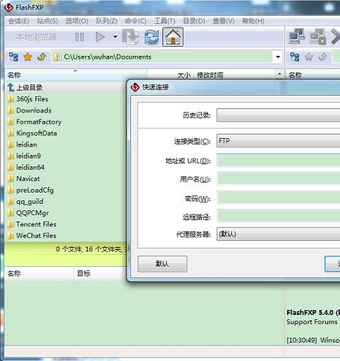This screenshot has width=340, height=361.
Task: Select the leidian64 folder
Action: [66, 167]
